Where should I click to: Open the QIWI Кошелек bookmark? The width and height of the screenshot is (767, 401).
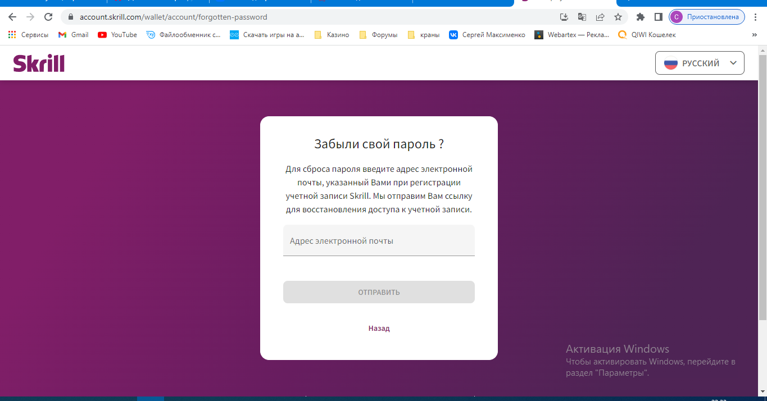pos(647,35)
